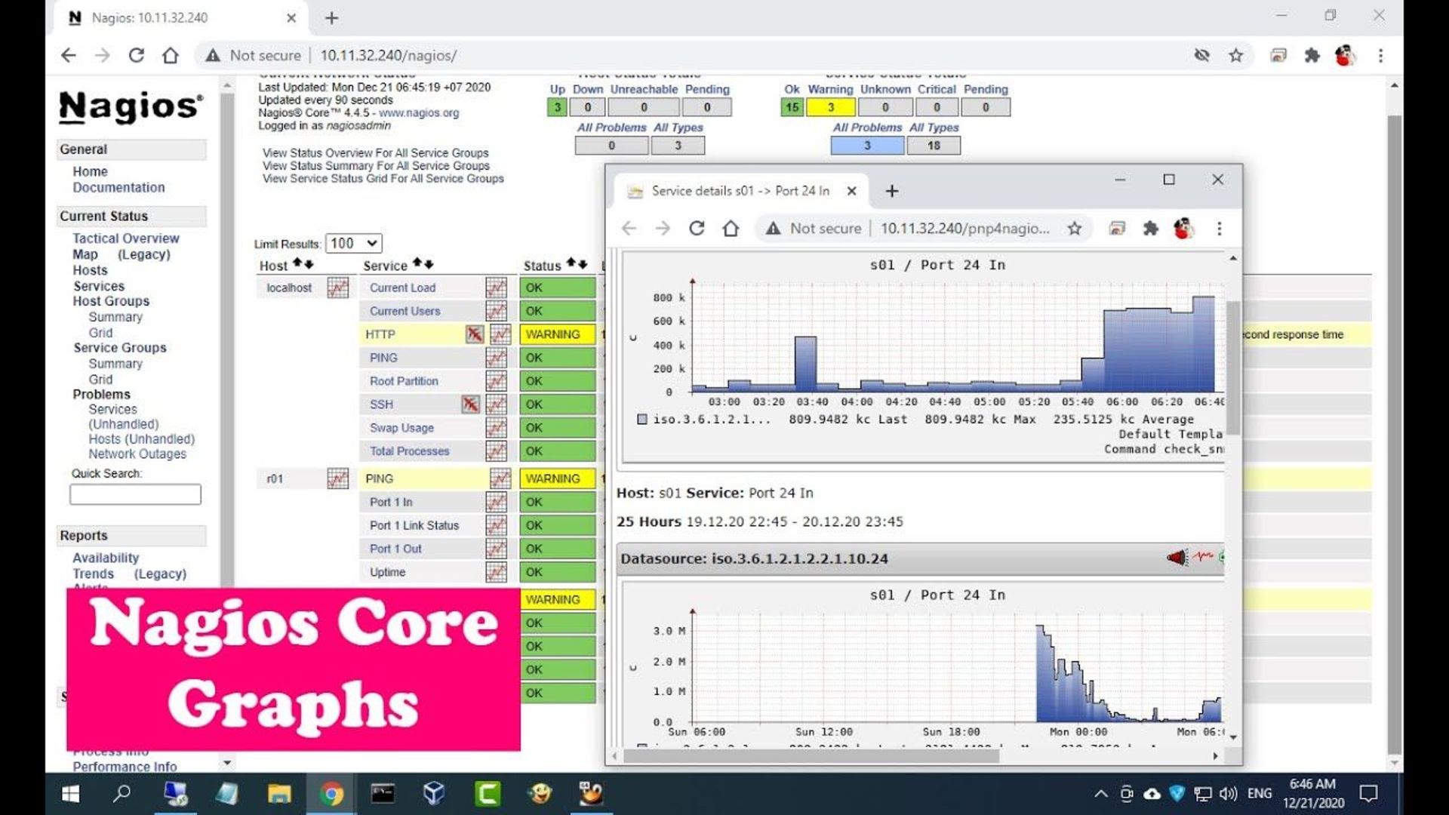Open the Windows Start menu
This screenshot has height=815, width=1449.
(x=70, y=793)
